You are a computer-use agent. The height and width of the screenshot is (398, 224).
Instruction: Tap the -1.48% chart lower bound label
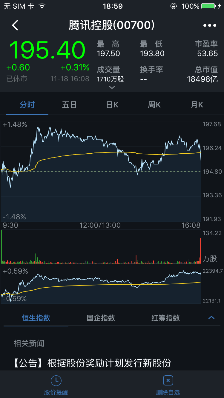click(14, 217)
